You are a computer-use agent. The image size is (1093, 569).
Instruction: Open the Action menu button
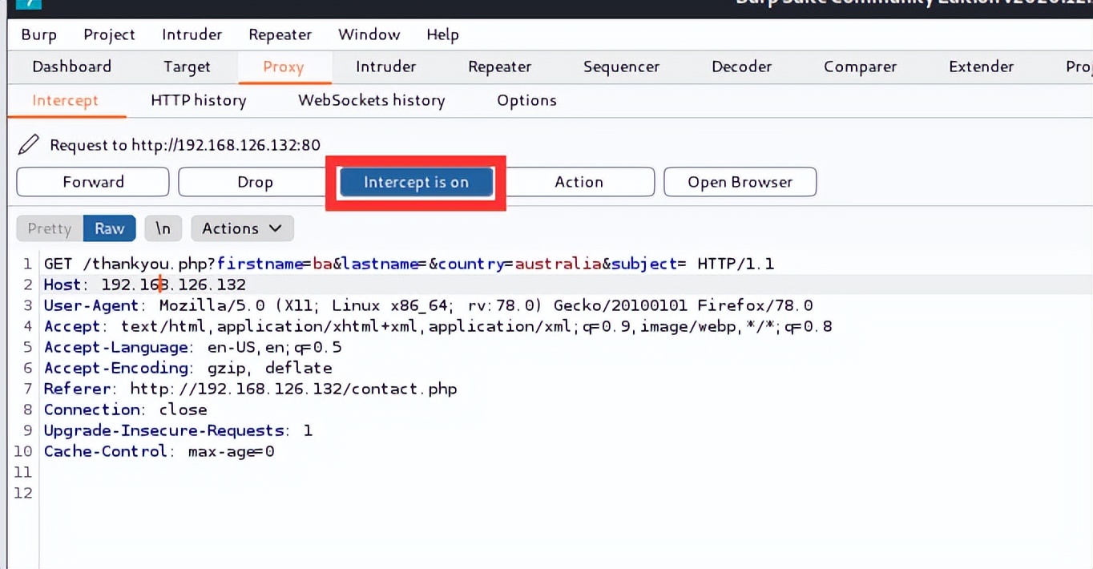579,182
